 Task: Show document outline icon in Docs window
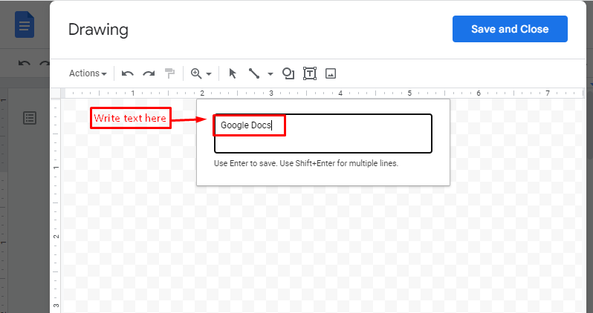click(x=30, y=118)
